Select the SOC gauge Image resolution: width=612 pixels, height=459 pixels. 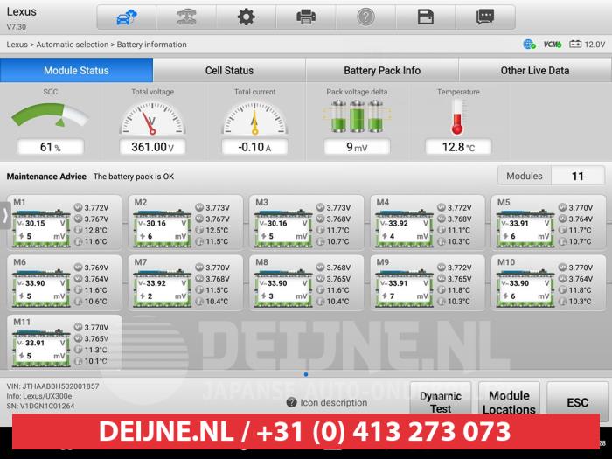pyautogui.click(x=50, y=115)
